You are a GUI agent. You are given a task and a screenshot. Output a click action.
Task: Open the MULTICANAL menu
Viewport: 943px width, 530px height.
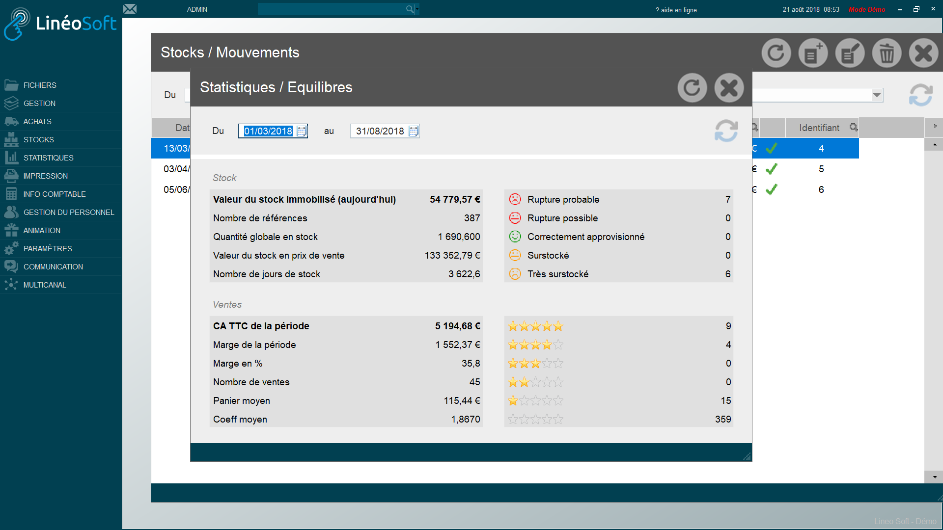(x=61, y=285)
